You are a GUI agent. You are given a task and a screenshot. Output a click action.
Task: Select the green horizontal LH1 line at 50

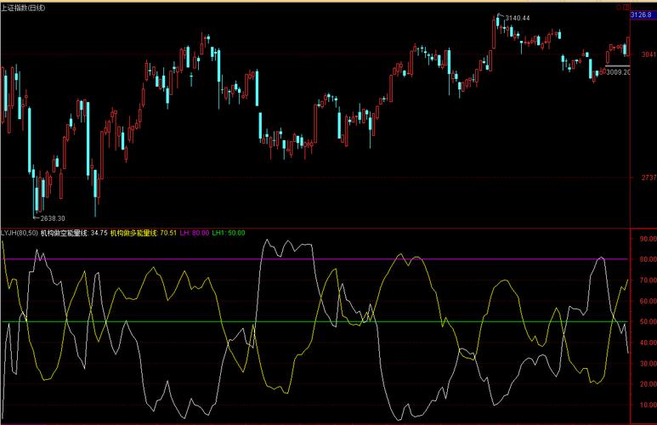(314, 321)
